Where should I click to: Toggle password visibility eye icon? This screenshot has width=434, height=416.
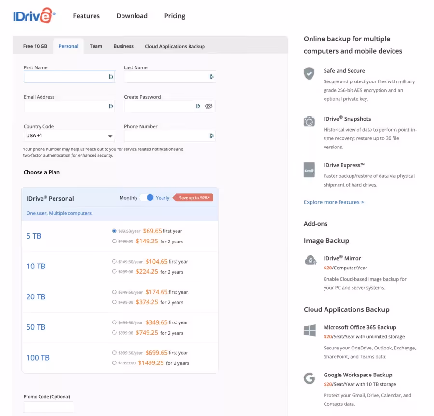point(209,106)
